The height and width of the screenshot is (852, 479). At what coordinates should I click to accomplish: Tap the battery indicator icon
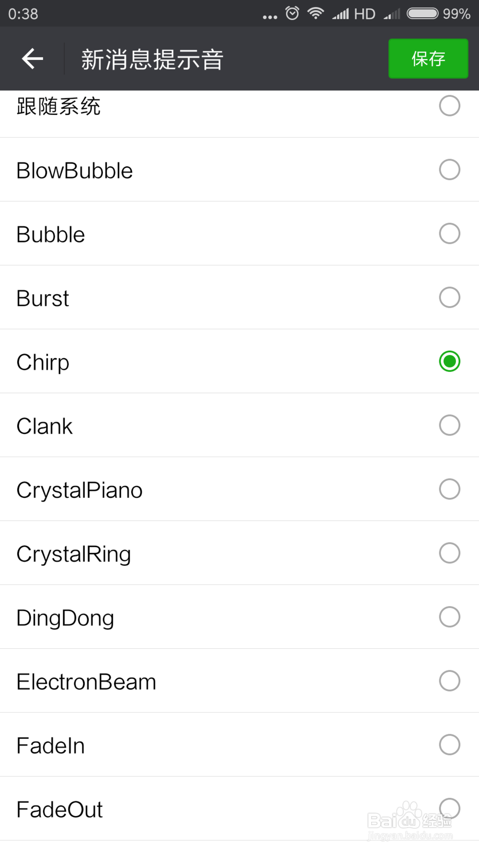pos(422,13)
